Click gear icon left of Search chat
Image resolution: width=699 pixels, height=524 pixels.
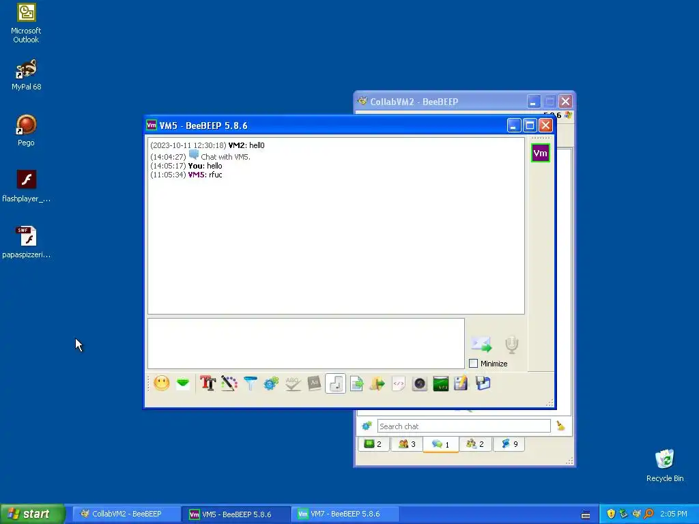tap(367, 426)
